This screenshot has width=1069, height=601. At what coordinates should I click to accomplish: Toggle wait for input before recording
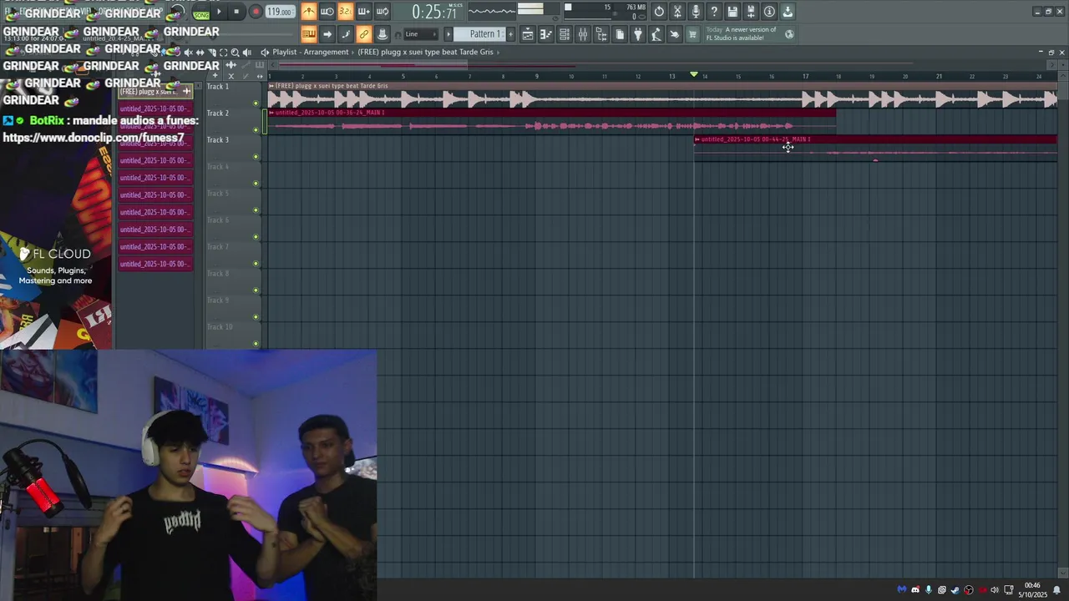327,12
